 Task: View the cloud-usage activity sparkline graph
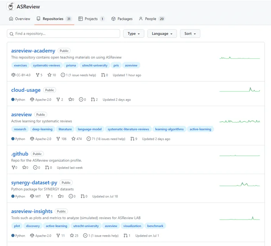click(240, 90)
